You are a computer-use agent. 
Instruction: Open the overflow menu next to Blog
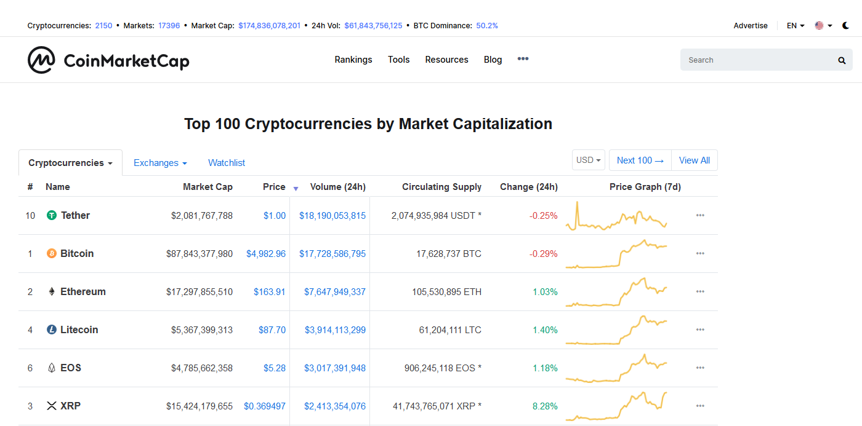click(x=523, y=59)
